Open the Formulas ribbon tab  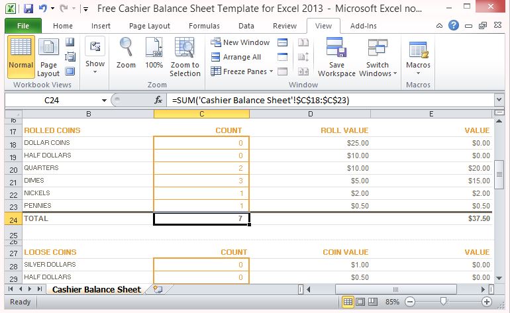204,26
